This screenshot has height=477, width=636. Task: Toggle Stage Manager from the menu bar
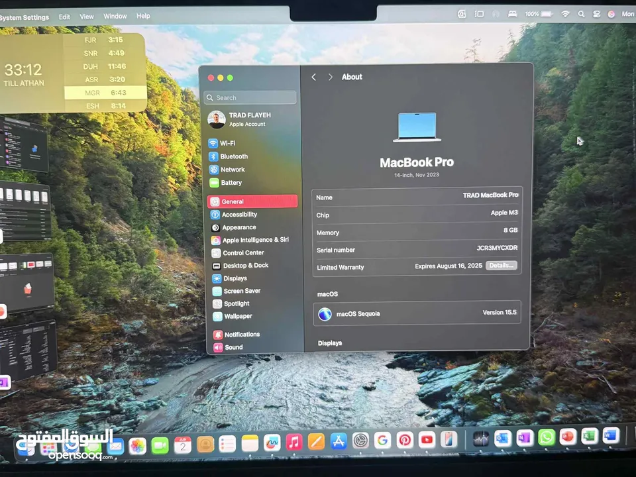tap(479, 14)
